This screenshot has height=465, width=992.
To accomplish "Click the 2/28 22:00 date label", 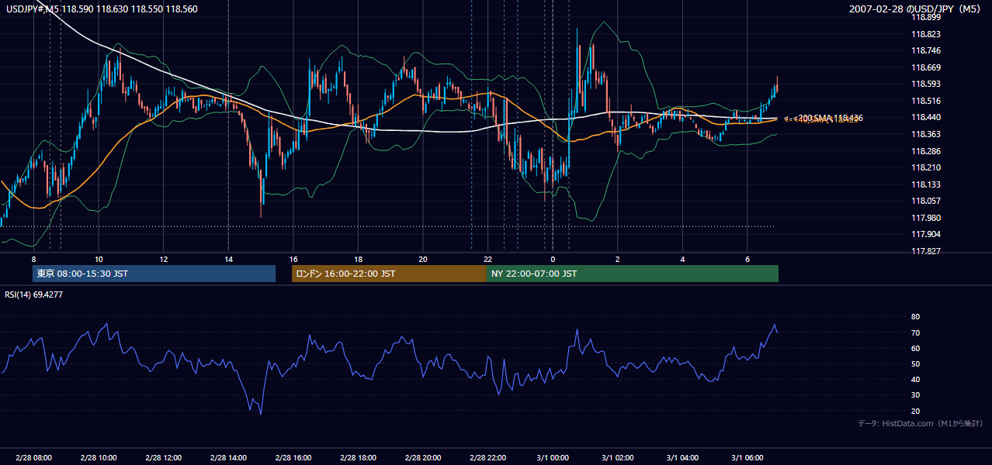I will 487,458.
